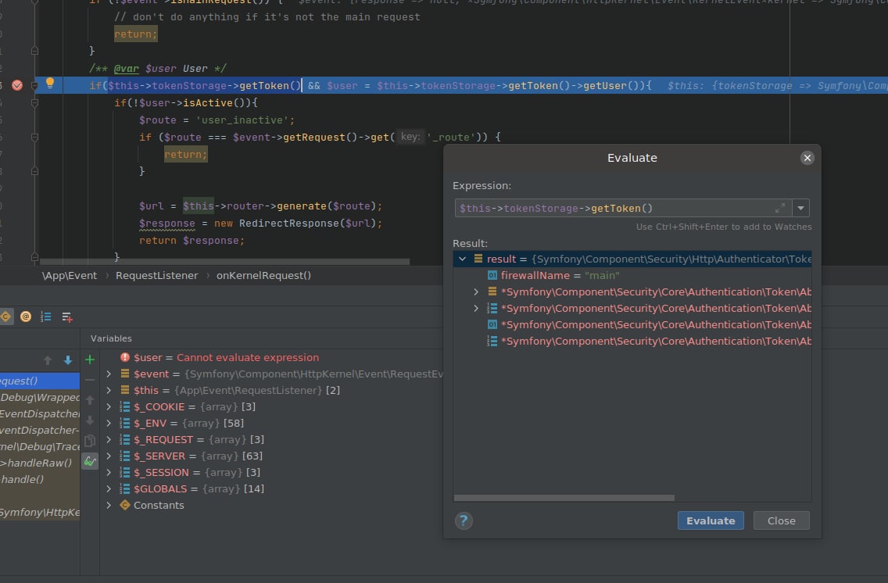
Task: Expand the Constants node in Variables
Action: click(x=109, y=505)
